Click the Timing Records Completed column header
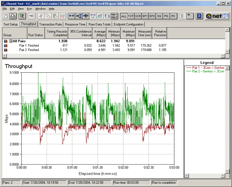This screenshot has height=187, width=232. 56,33
